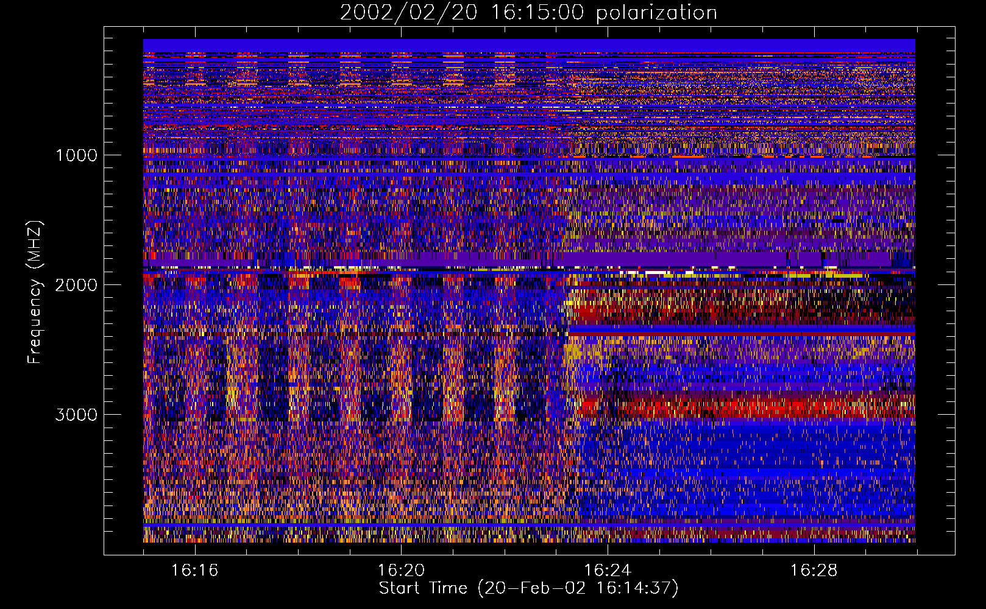Click the '16:24' time tick label
This screenshot has width=986, height=609.
(x=608, y=571)
